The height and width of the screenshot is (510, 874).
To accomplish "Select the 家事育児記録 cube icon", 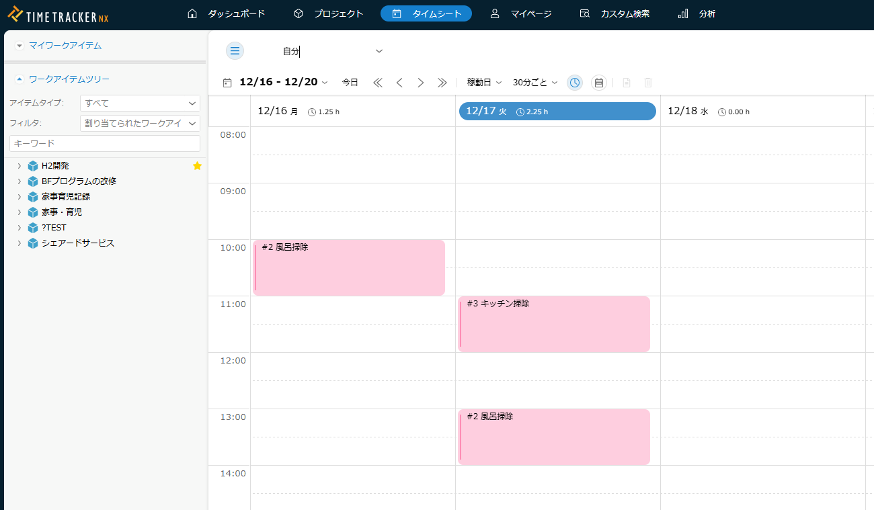I will click(33, 197).
